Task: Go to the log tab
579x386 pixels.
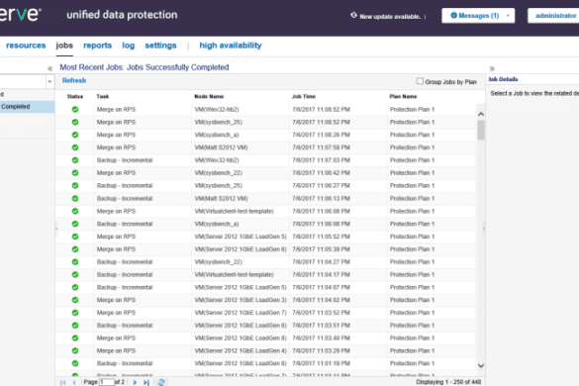Action: [x=128, y=46]
